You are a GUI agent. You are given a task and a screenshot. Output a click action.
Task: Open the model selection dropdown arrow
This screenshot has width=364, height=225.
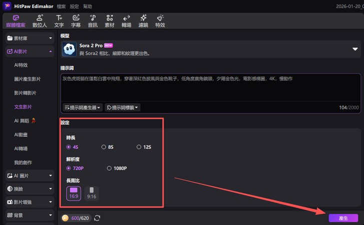(x=355, y=49)
